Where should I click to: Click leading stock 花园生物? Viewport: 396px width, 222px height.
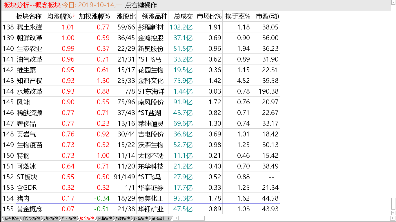pyautogui.click(x=151, y=70)
